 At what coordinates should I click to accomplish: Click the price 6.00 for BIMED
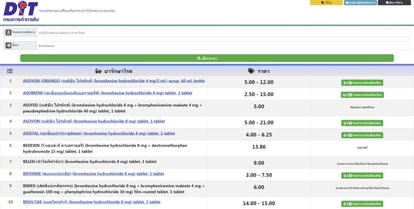pos(259,187)
